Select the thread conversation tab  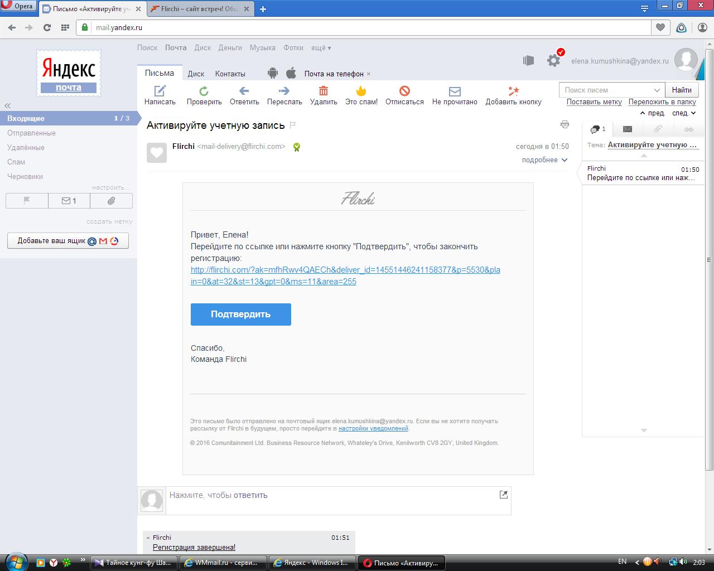597,129
